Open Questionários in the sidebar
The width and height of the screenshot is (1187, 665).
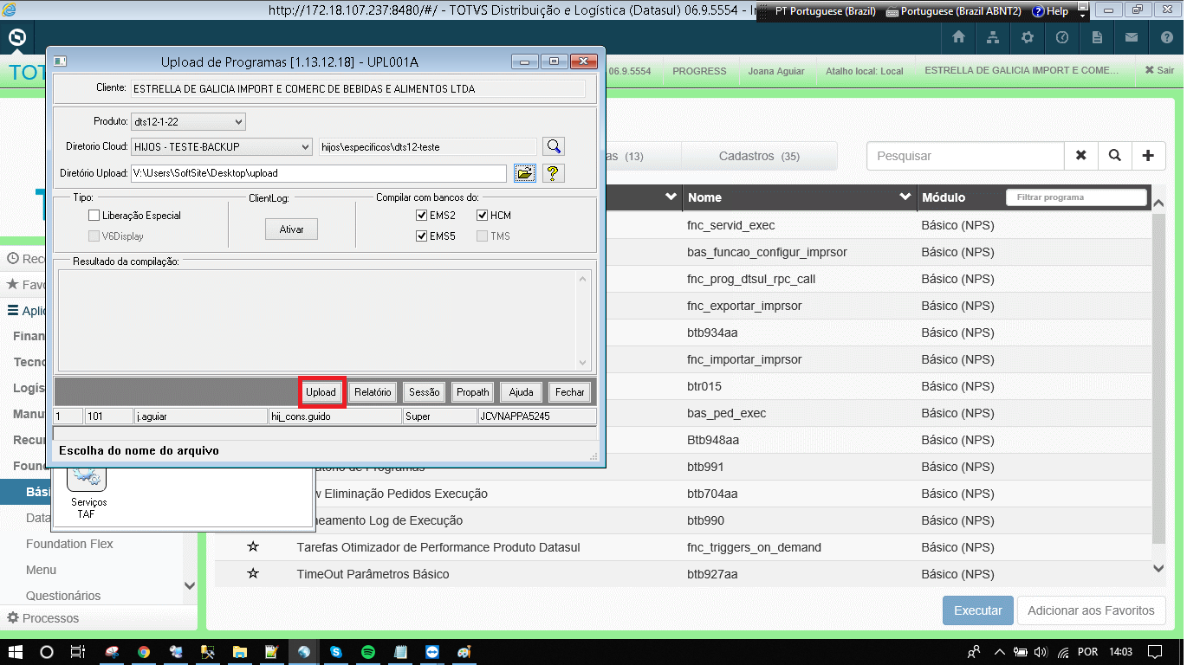pos(63,596)
